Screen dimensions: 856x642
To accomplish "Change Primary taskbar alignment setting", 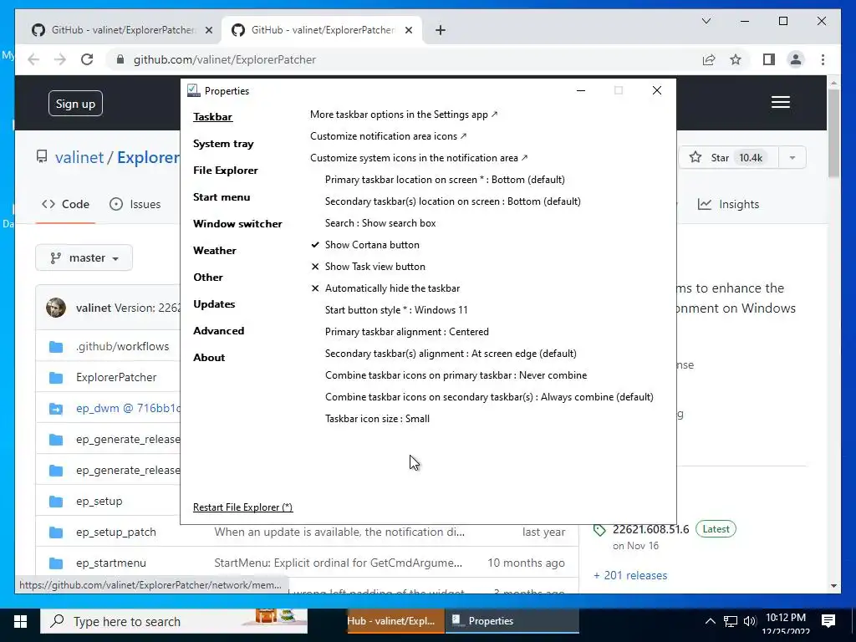I will [407, 332].
